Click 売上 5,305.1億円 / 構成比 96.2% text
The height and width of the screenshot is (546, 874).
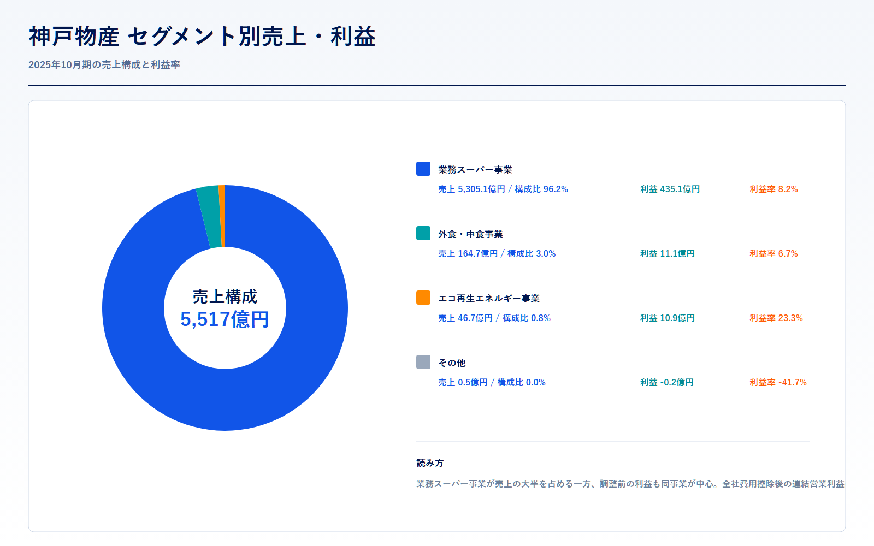(503, 189)
